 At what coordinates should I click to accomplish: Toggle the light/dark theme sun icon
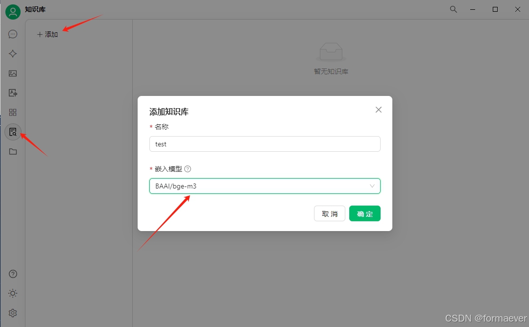[x=13, y=293]
